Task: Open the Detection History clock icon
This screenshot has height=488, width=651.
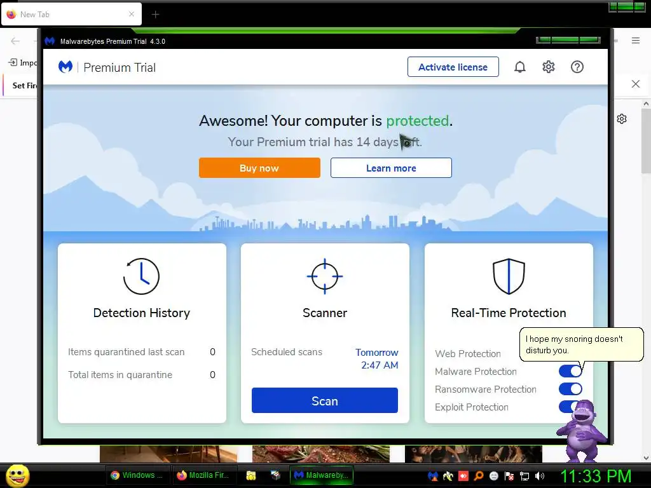Action: [141, 276]
